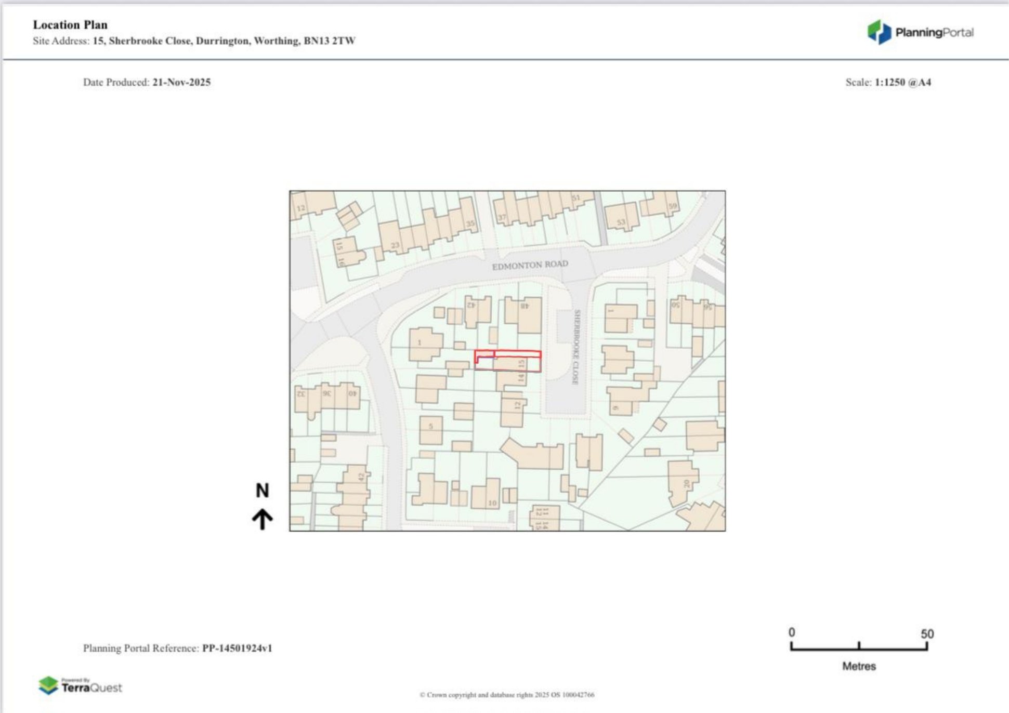This screenshot has height=713, width=1009.
Task: Click the north arrow symbol
Action: click(263, 519)
